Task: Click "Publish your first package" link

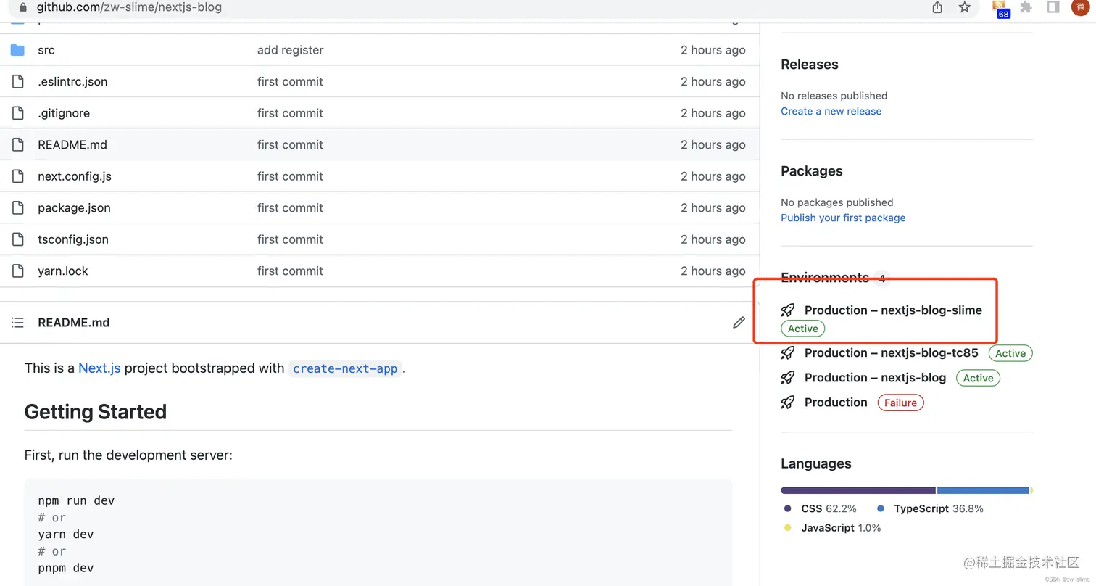Action: coord(843,218)
